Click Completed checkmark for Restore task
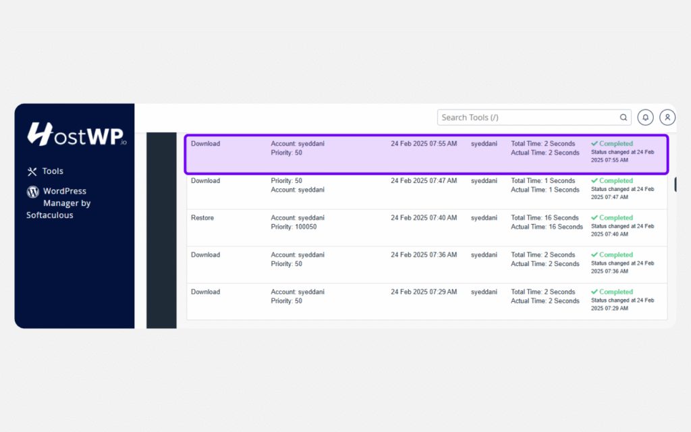Viewport: 691px width, 432px height. 595,218
